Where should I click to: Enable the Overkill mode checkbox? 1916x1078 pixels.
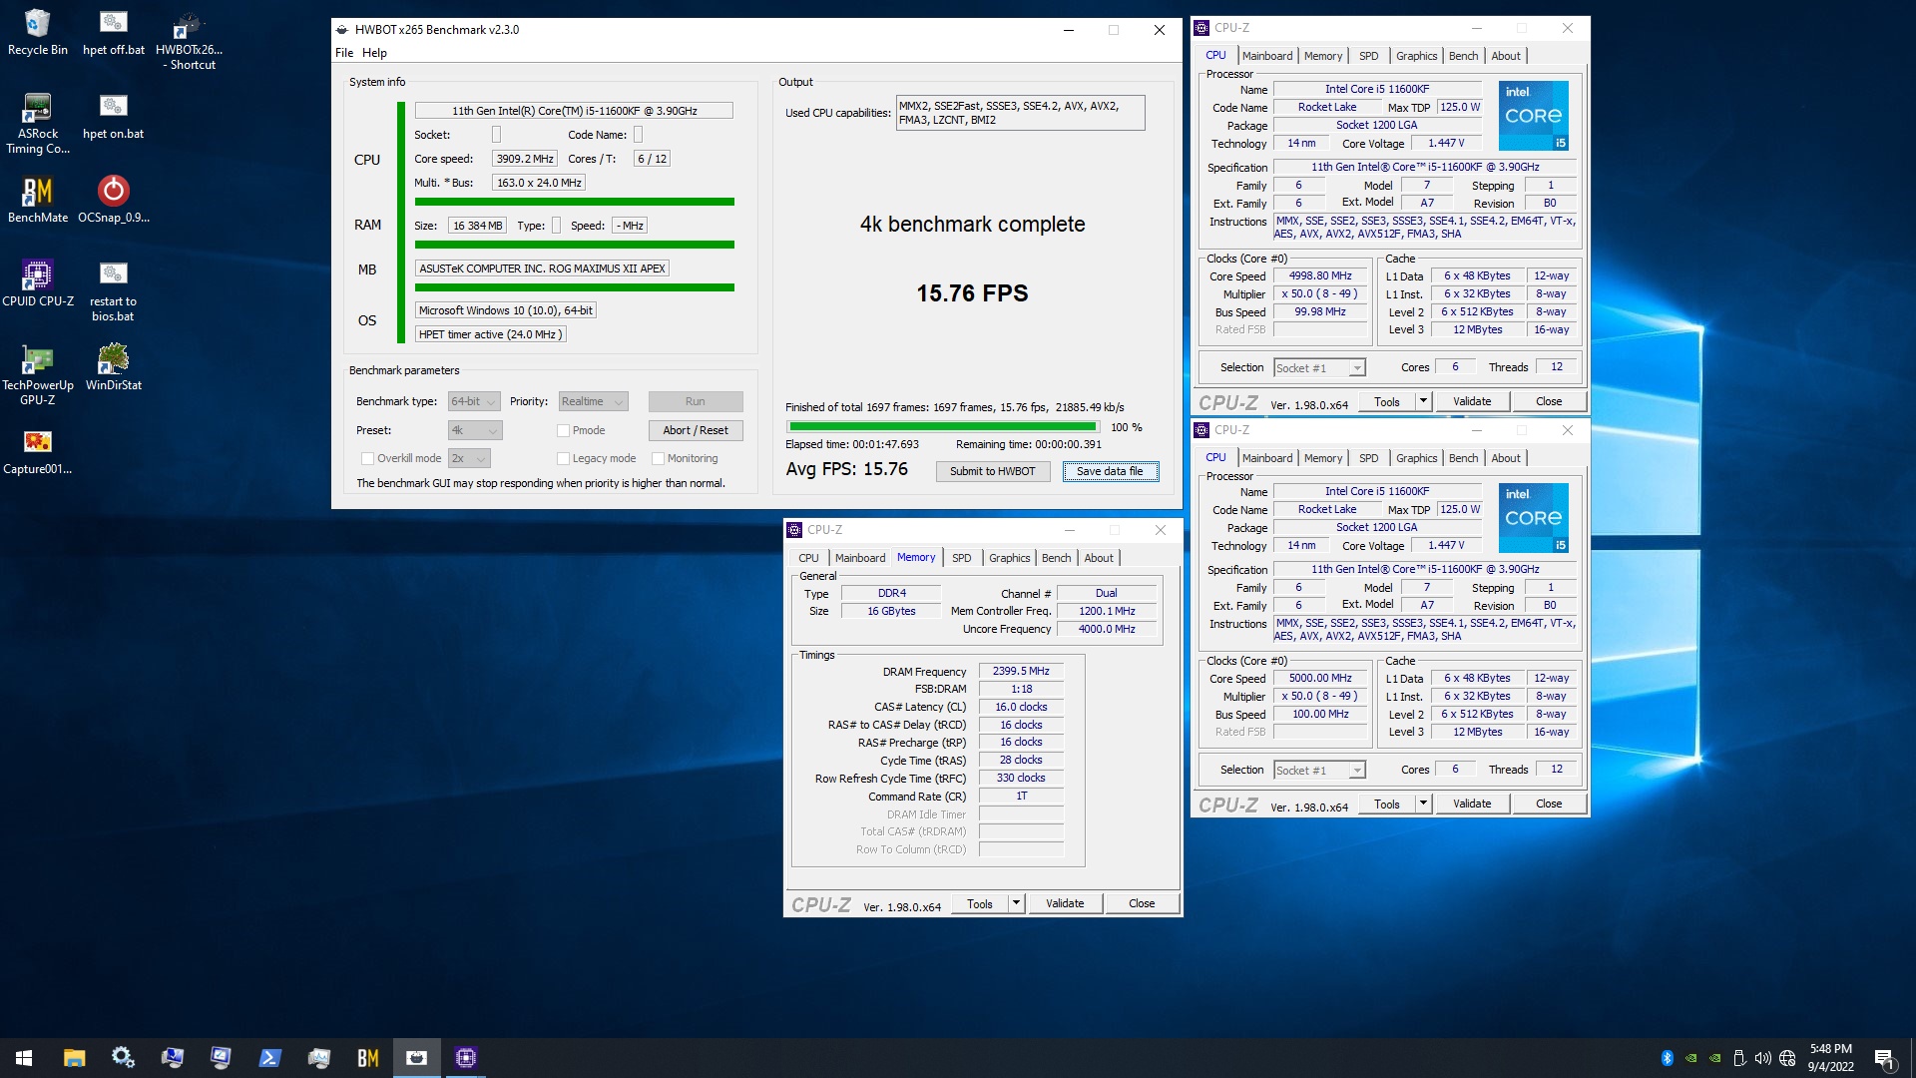(x=367, y=458)
